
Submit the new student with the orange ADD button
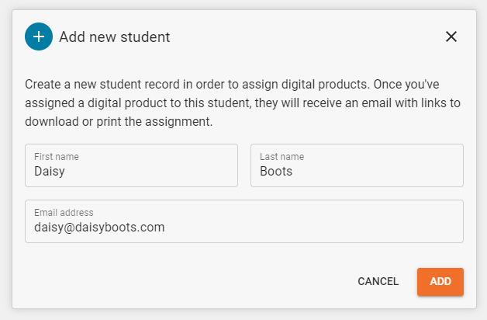click(440, 282)
